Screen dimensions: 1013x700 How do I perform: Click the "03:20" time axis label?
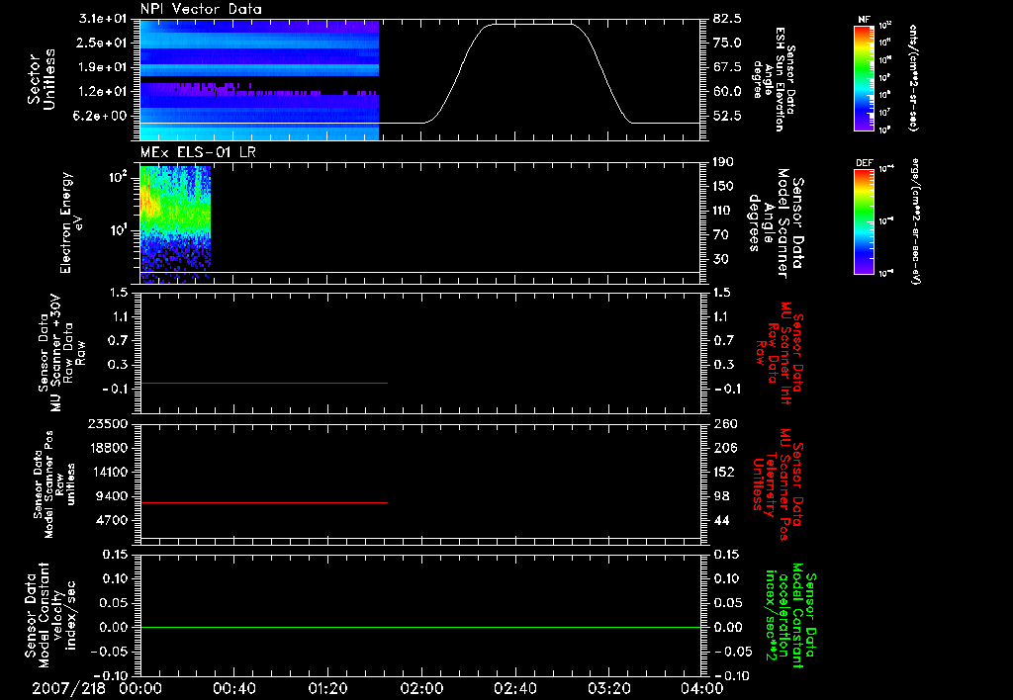click(x=608, y=688)
